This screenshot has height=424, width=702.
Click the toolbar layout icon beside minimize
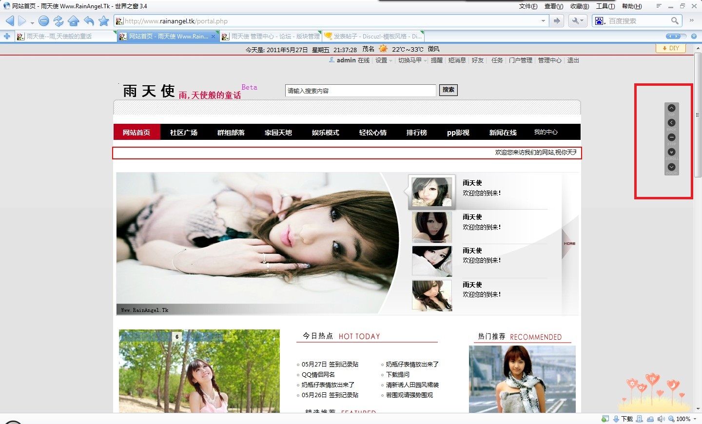(x=659, y=6)
